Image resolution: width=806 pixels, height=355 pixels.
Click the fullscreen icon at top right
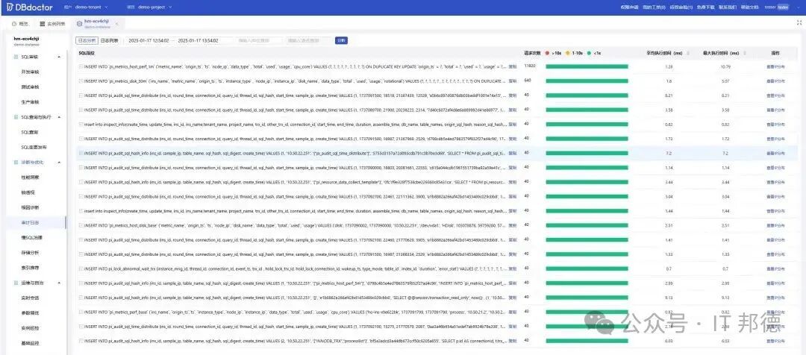pyautogui.click(x=799, y=23)
